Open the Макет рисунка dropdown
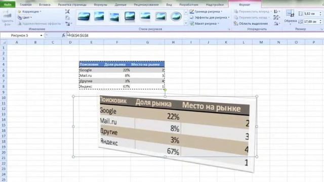Screen dimensions: 324x182 pyautogui.click(x=205, y=24)
